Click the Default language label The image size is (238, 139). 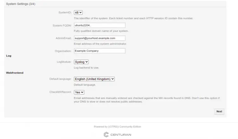[x=60, y=79]
